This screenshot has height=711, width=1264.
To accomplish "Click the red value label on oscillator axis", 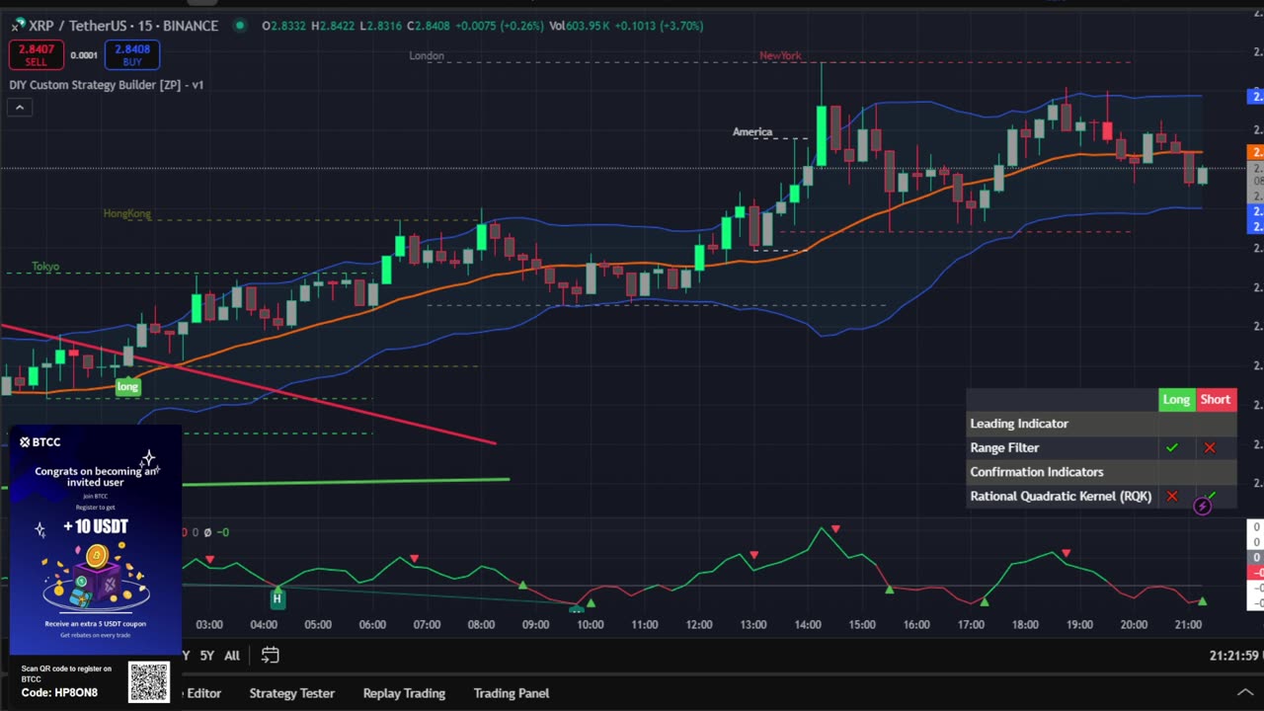I will [1256, 573].
